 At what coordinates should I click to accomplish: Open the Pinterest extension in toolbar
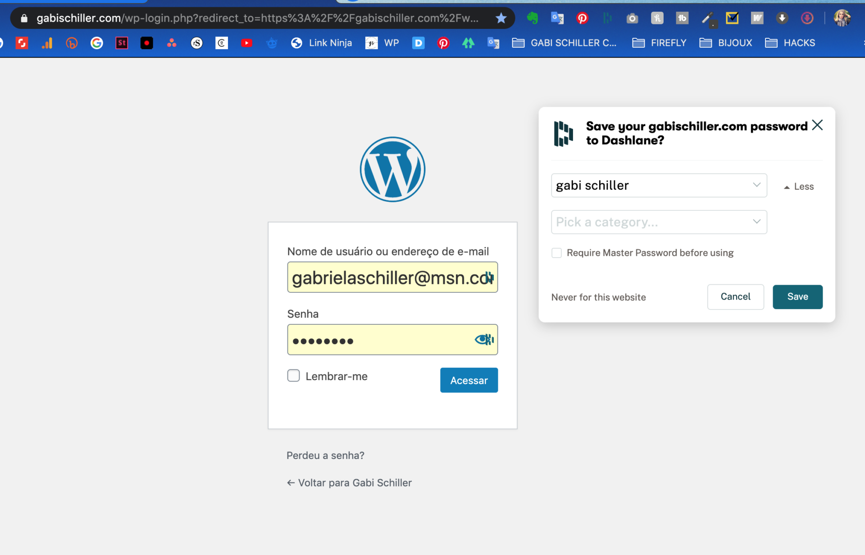(x=582, y=18)
